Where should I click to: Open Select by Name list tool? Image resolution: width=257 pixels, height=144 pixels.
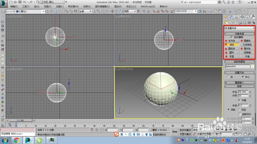98,11
